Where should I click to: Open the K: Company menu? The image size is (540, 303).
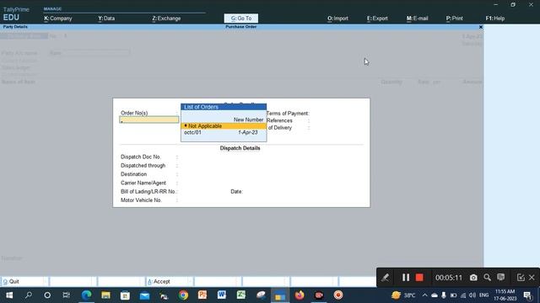[58, 19]
